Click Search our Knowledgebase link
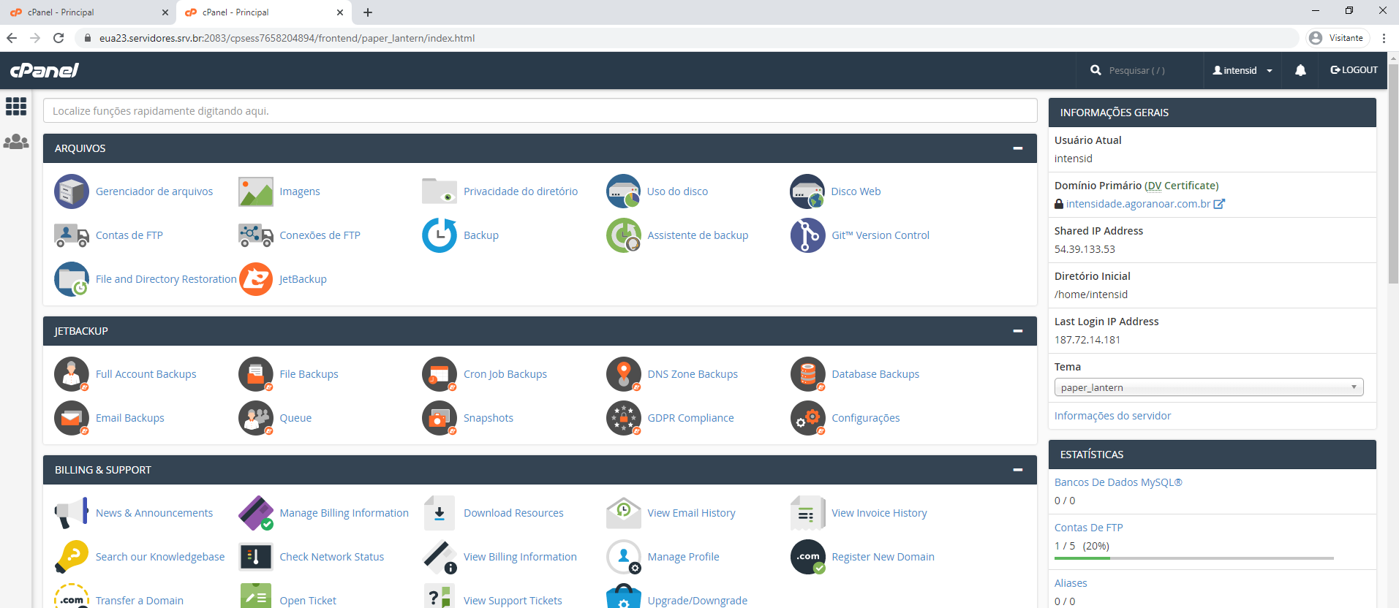The height and width of the screenshot is (608, 1399). [160, 557]
